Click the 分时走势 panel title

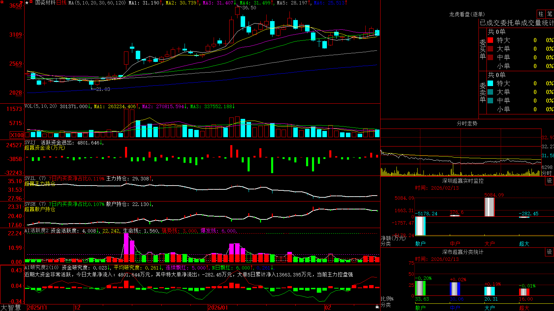pyautogui.click(x=467, y=123)
